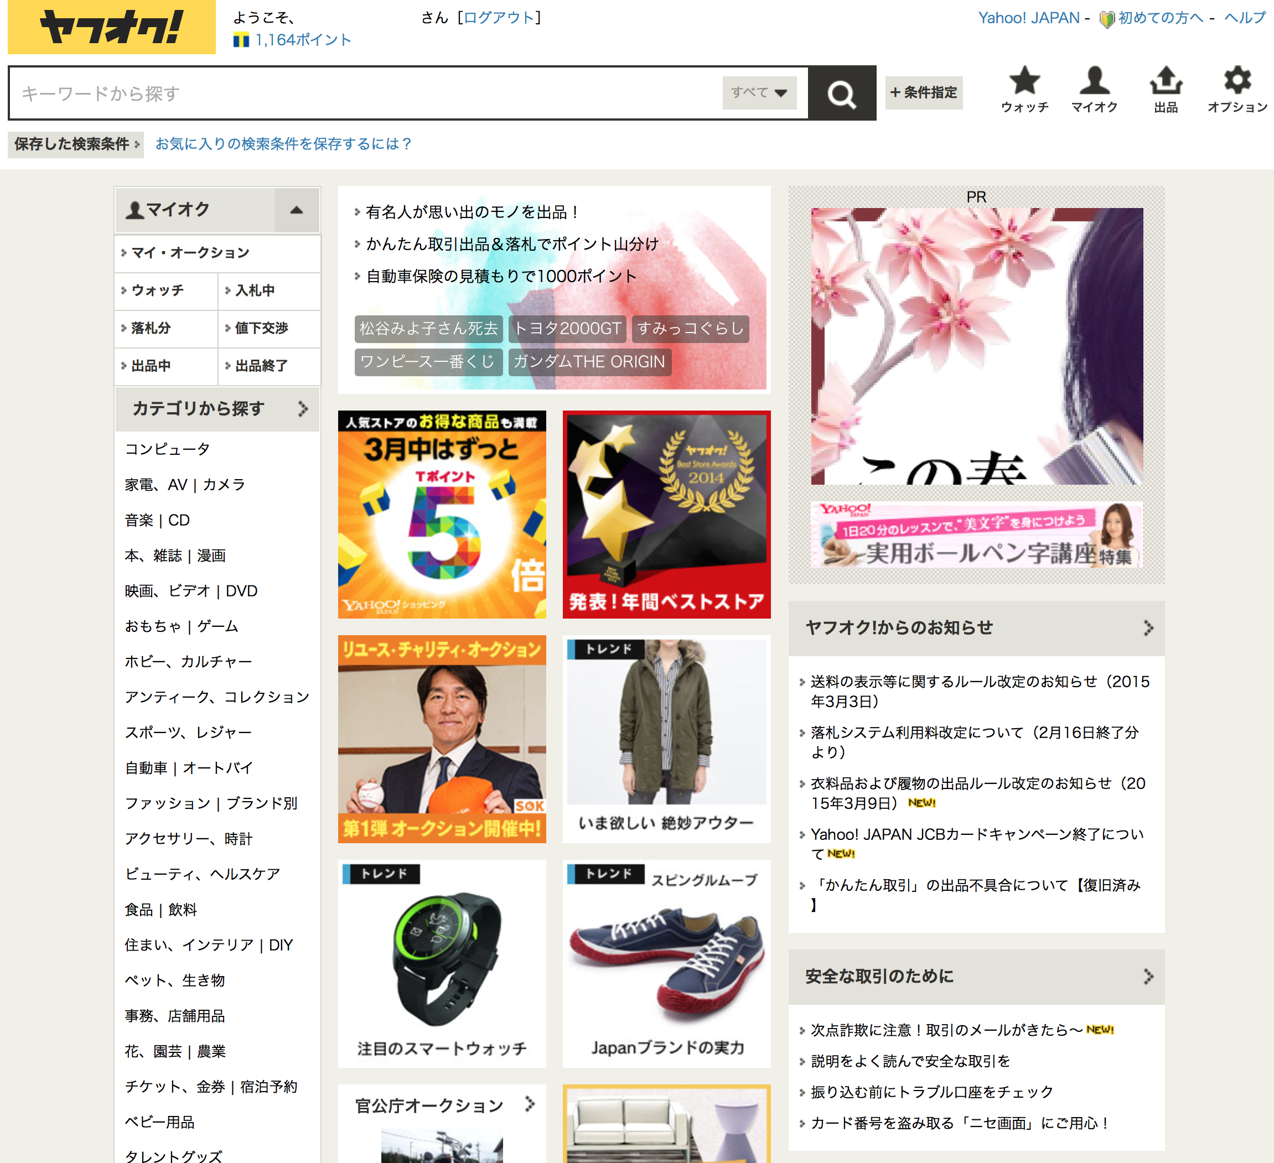Open the ウォッチ sidebar item
1274x1163 pixels.
coord(166,290)
